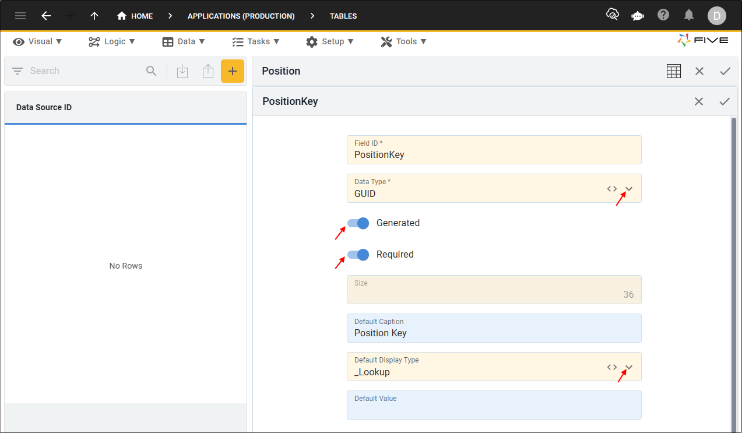Click the chatbot assistant icon

[638, 16]
